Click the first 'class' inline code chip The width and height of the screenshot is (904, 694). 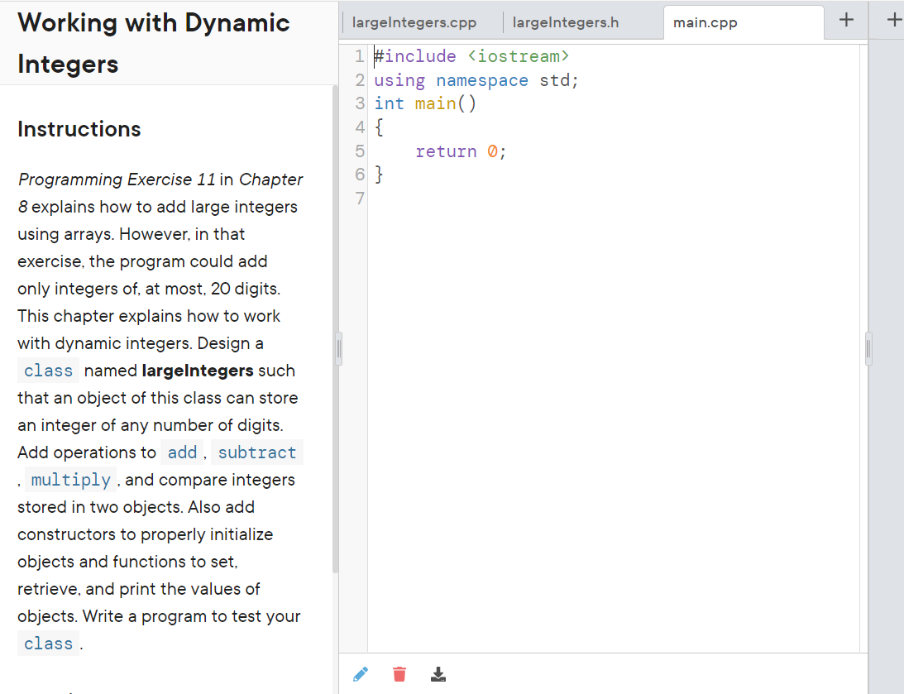48,371
